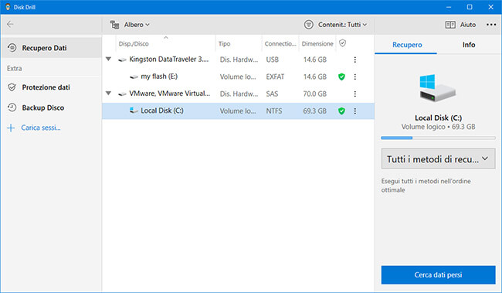Close the Disk Drill window
The width and height of the screenshot is (502, 293).
(490, 7)
